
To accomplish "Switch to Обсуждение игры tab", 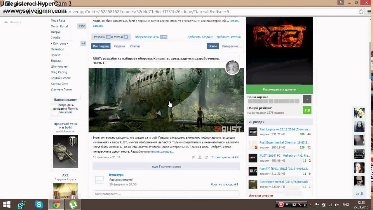I will [x=151, y=37].
